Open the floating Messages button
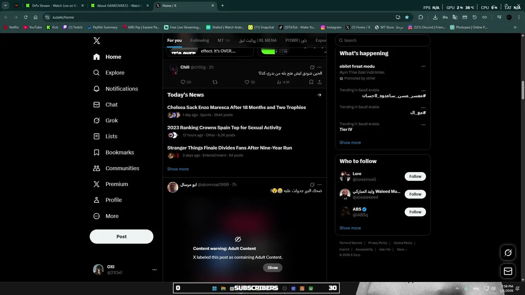This screenshot has width=525, height=295. click(508, 271)
